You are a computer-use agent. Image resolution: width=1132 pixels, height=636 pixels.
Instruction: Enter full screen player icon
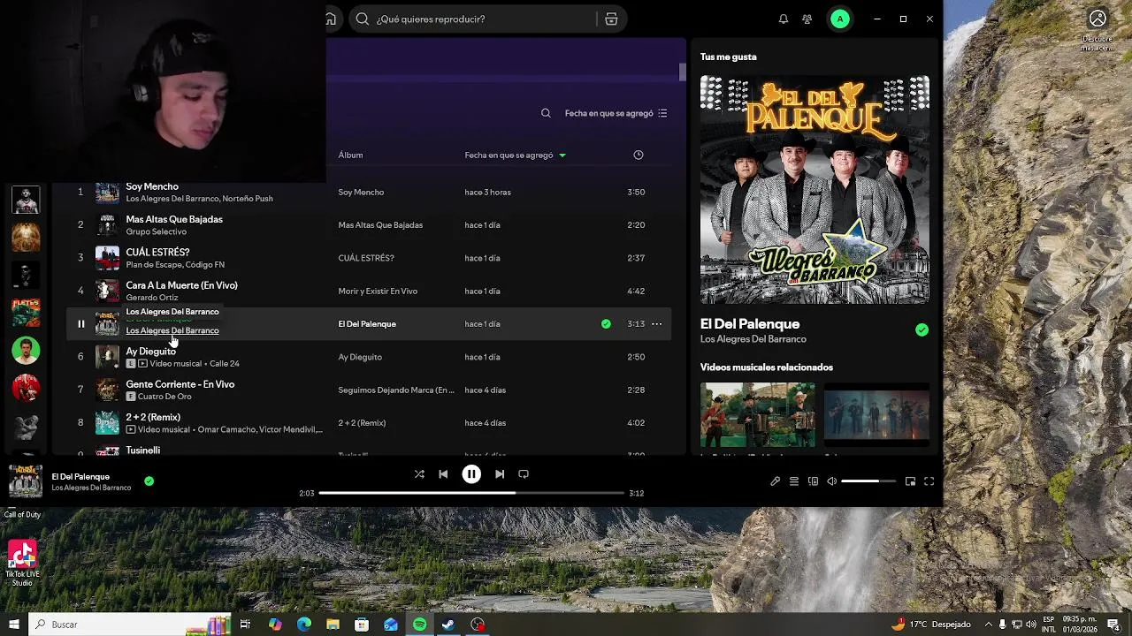click(x=929, y=481)
